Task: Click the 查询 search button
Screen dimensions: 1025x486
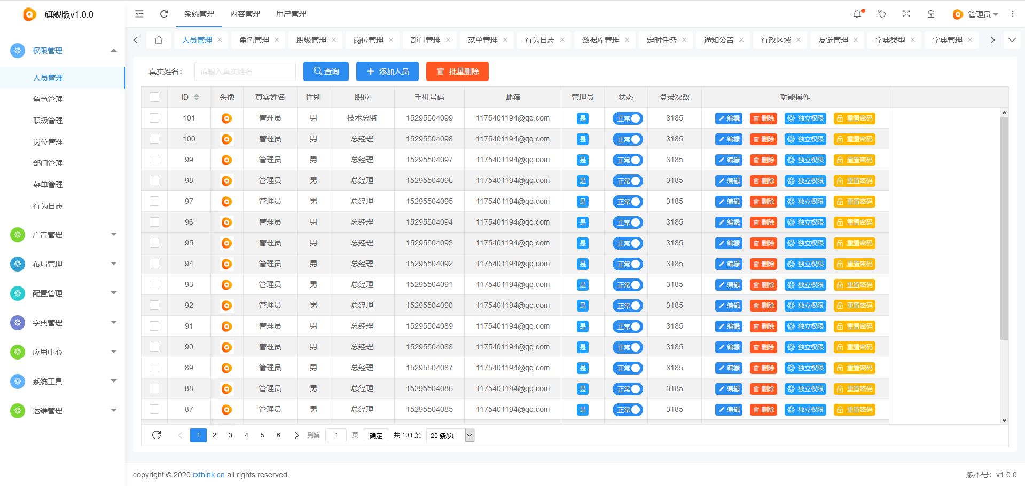Action: pyautogui.click(x=326, y=71)
